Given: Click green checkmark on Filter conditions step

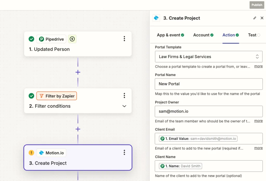Looking at the screenshot, I should pos(31,96).
